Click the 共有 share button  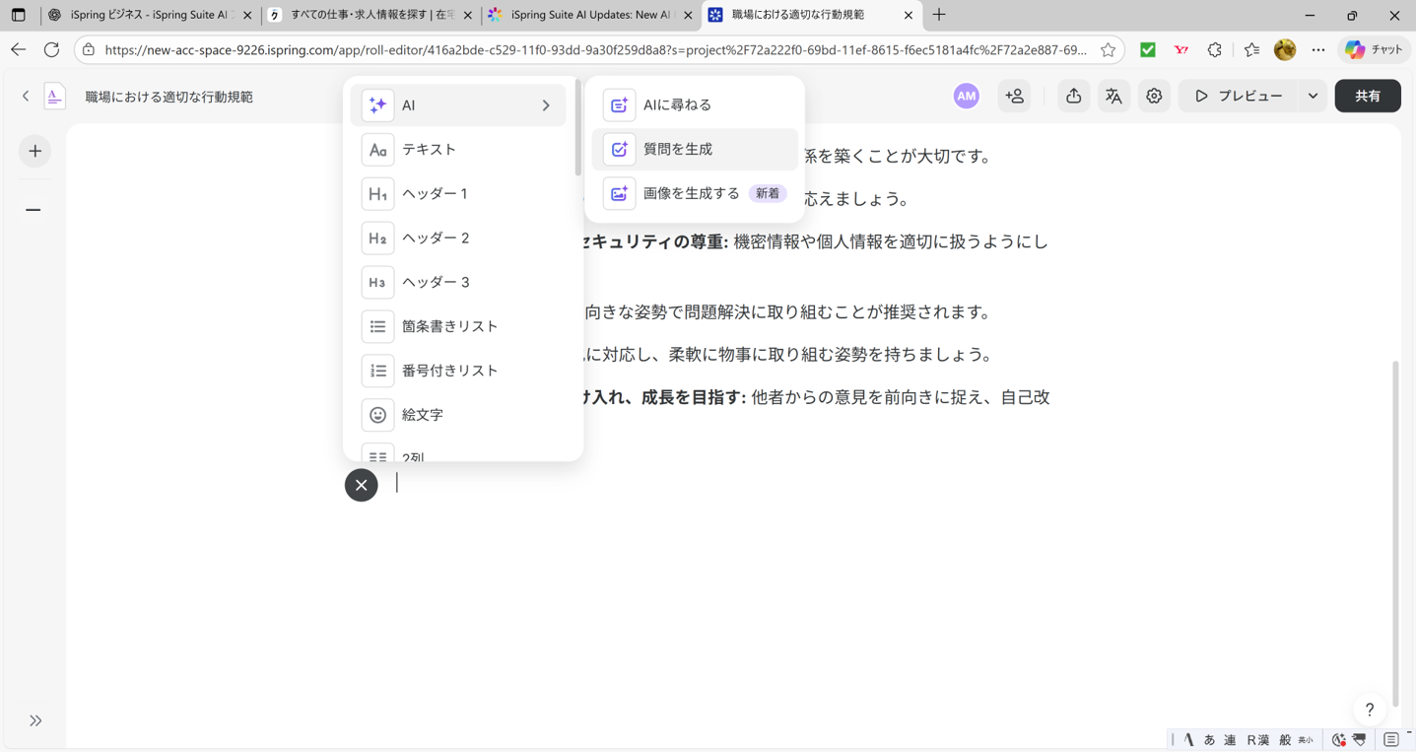coord(1368,96)
